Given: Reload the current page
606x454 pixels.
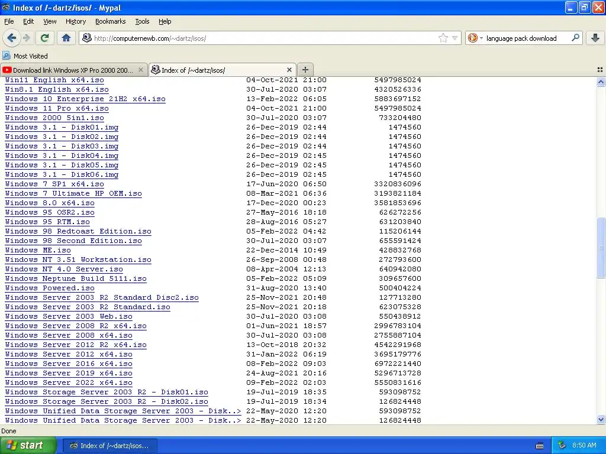Looking at the screenshot, I should coord(44,38).
